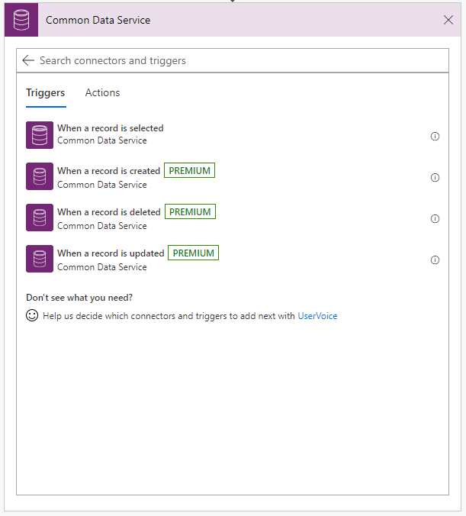This screenshot has height=516, width=466.
Task: Click PREMIUM badge on record created trigger
Action: point(189,170)
